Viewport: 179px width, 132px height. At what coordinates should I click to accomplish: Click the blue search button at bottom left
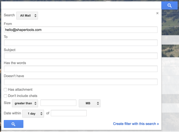coord(14,124)
